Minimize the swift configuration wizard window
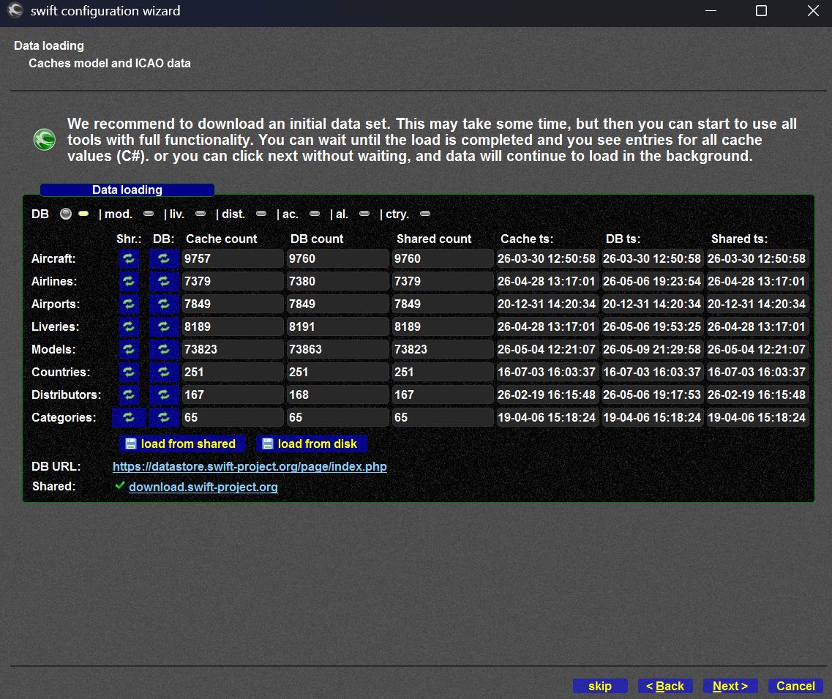 click(x=711, y=11)
